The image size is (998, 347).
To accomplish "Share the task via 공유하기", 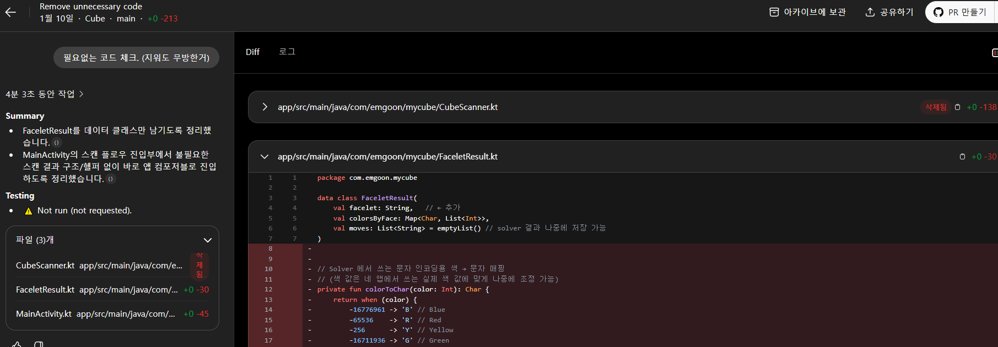I will [889, 12].
